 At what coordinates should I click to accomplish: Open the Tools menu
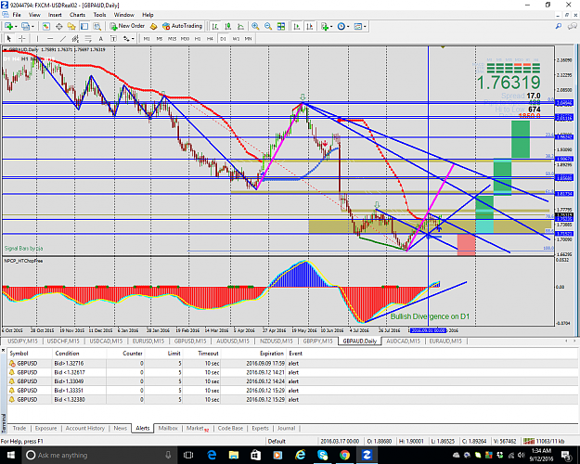click(x=99, y=15)
